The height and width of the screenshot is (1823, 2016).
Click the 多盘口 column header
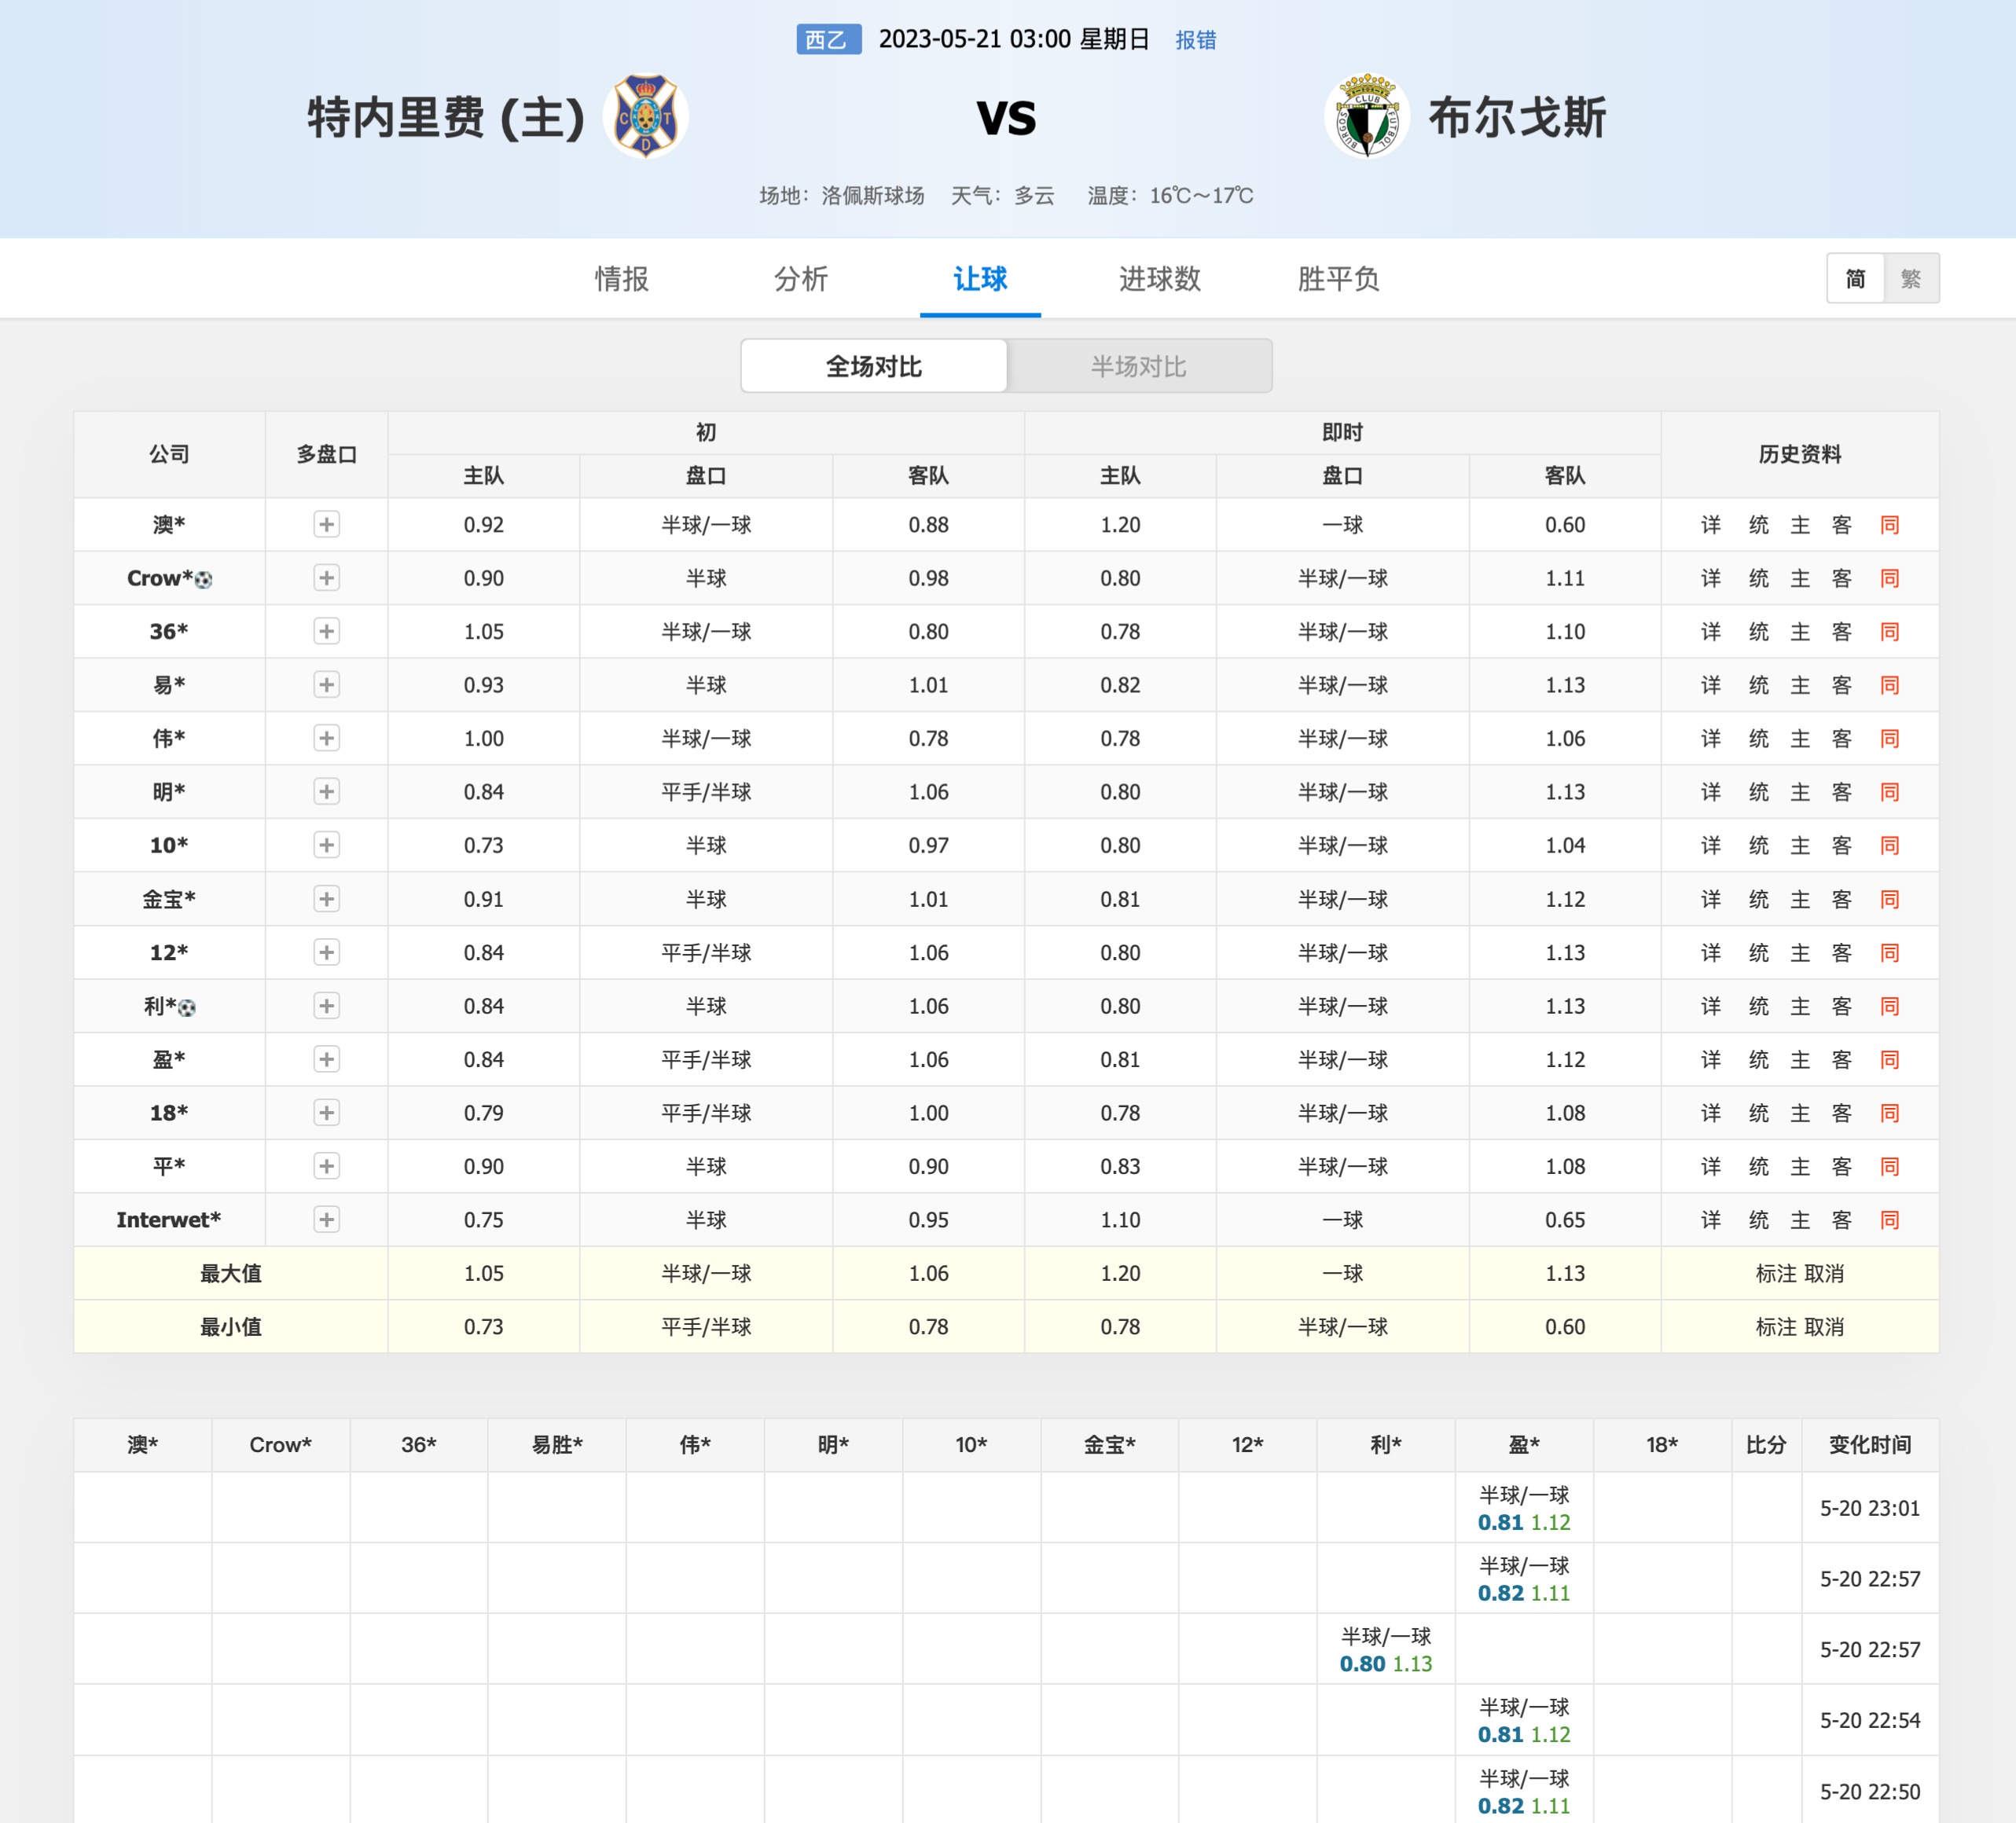point(326,454)
